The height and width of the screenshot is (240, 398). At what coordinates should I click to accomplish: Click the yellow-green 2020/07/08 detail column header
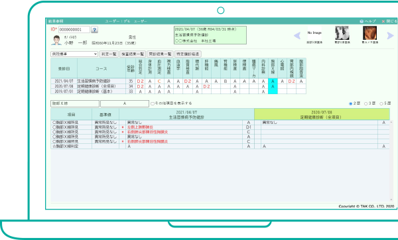tap(322, 115)
